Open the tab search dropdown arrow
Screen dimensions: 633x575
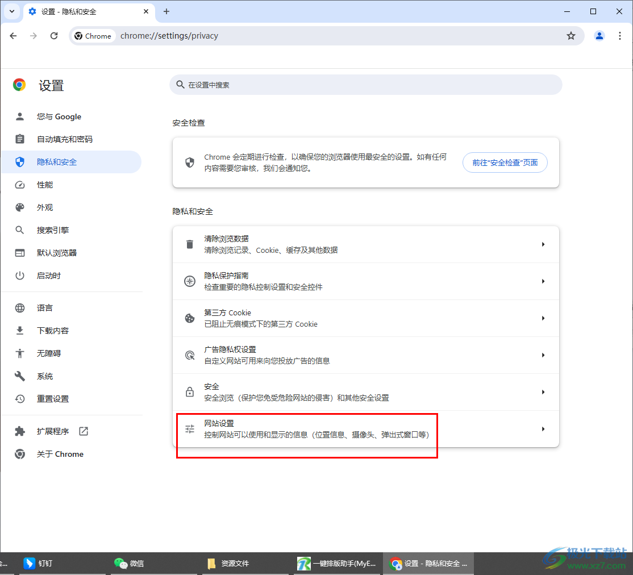12,11
